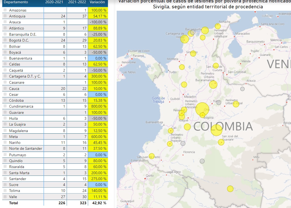Select the 275,00 % cell for Santander
This screenshot has height=208, width=291.
click(98, 179)
